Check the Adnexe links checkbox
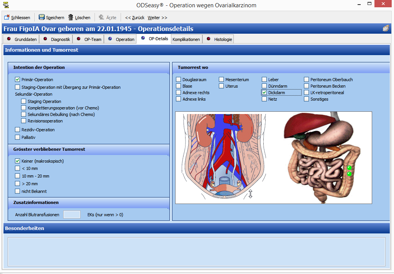394x274 pixels. pos(178,99)
